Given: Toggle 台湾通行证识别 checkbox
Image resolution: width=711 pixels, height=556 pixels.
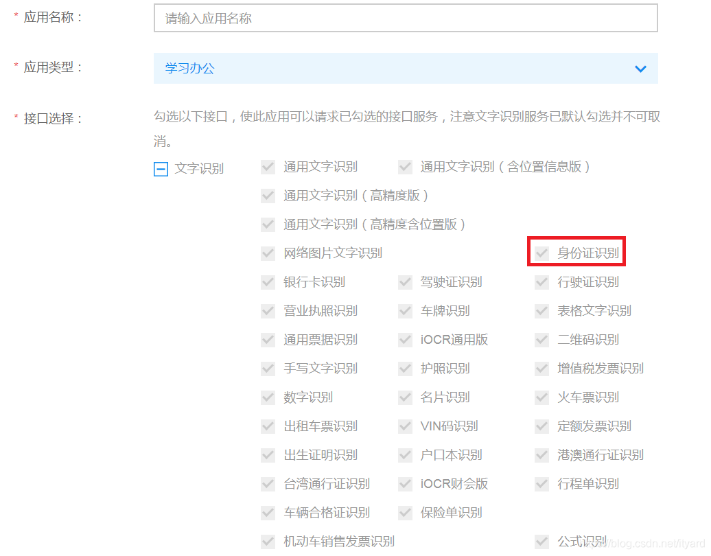Looking at the screenshot, I should tap(268, 484).
